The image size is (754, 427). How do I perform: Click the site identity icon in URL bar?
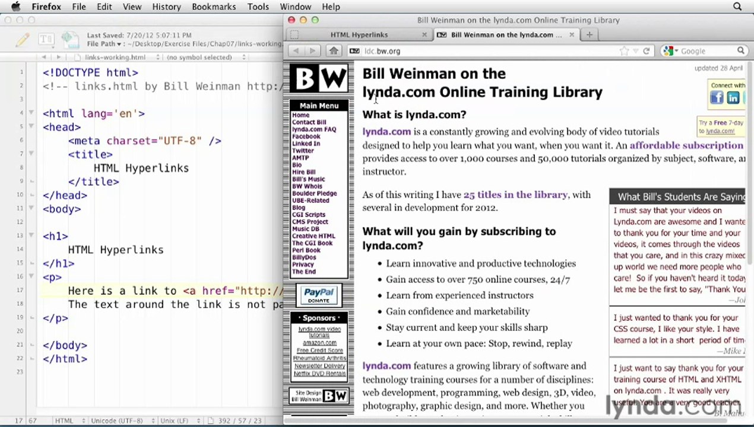354,51
